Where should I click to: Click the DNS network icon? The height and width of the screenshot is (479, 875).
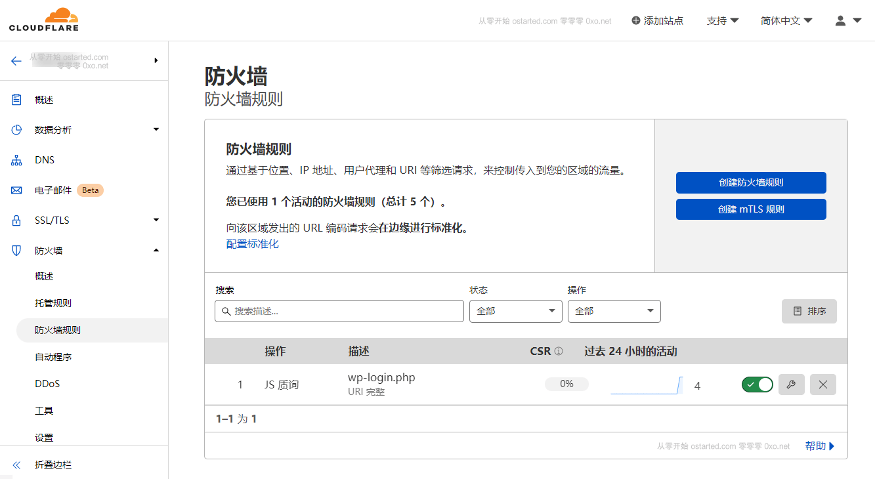[x=17, y=160]
